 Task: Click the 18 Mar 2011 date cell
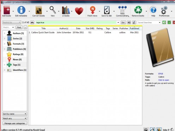click(78, 32)
